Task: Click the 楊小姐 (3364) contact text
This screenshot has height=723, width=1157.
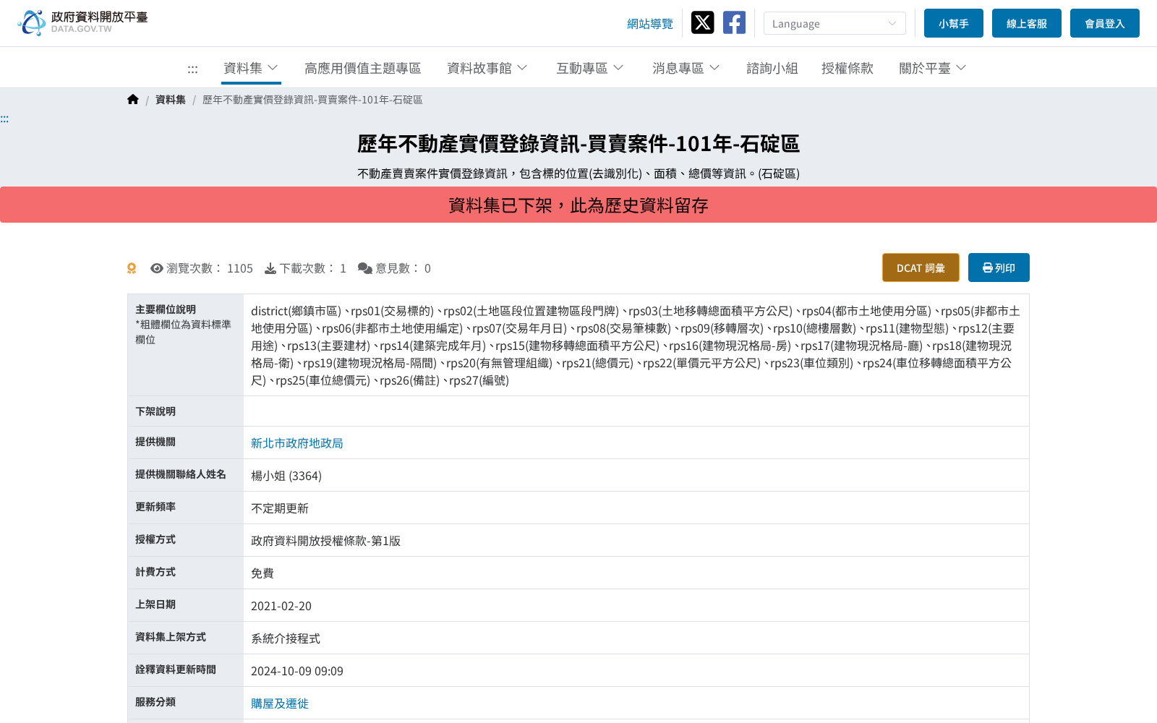Action: point(286,476)
